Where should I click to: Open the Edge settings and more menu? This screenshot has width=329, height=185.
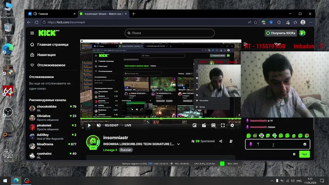[311, 22]
